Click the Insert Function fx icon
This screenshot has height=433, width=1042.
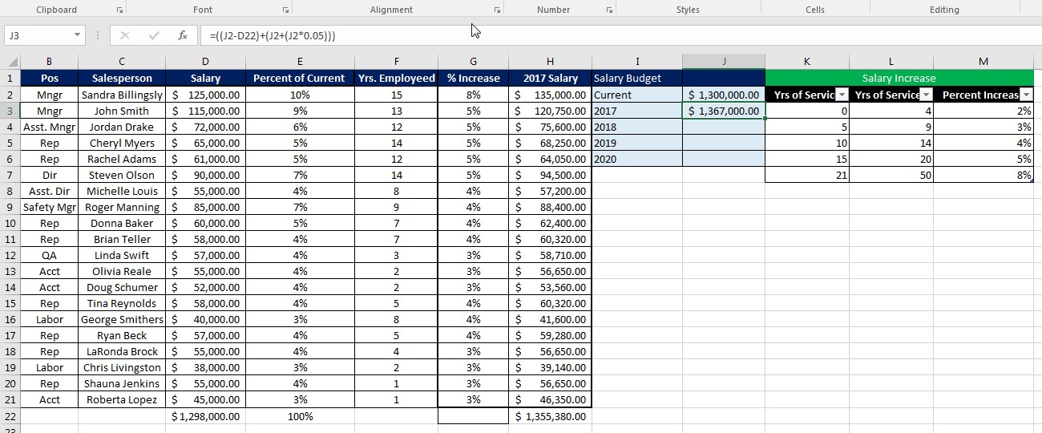(183, 35)
